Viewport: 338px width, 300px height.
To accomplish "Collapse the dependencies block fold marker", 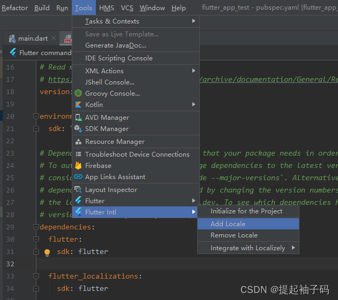I will pos(36,227).
